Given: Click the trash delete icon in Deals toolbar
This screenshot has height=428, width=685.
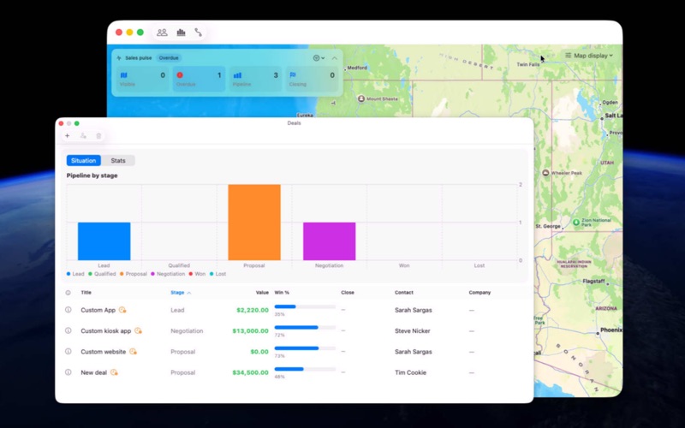Looking at the screenshot, I should click(98, 136).
